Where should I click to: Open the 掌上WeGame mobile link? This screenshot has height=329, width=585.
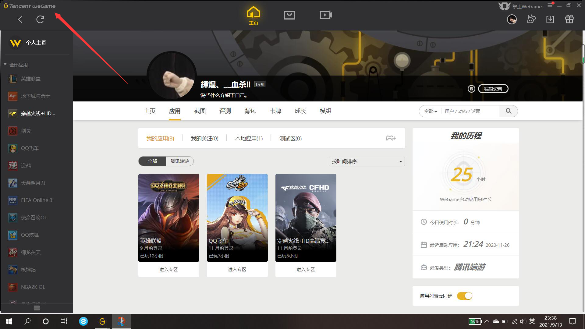pos(520,6)
